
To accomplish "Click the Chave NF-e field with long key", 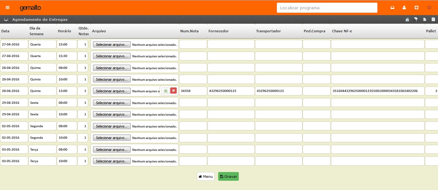I will coord(377,91).
